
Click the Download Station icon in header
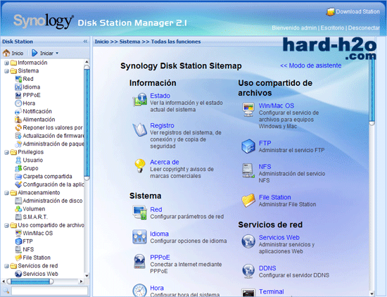pyautogui.click(x=330, y=11)
